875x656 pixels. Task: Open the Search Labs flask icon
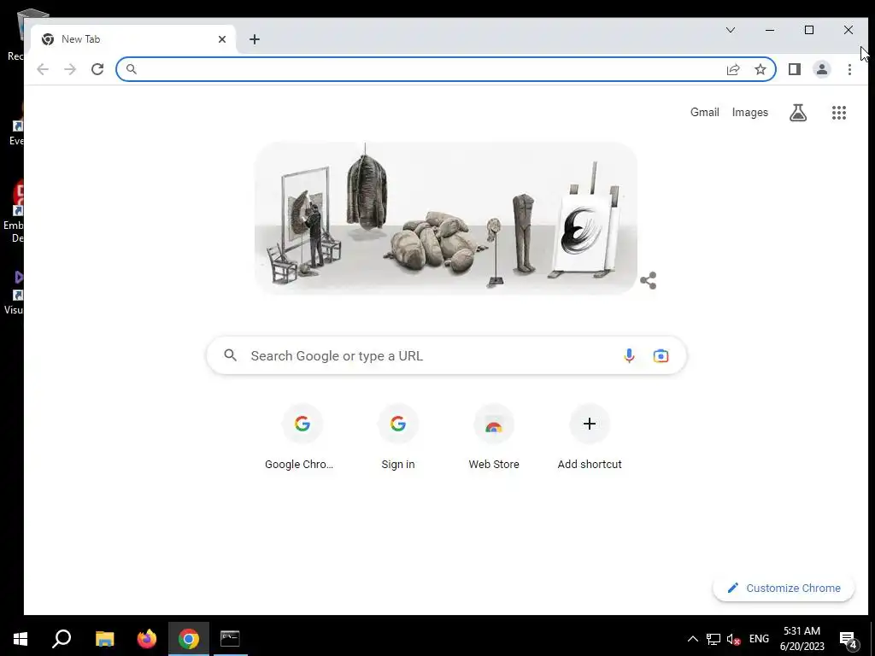[x=798, y=113]
